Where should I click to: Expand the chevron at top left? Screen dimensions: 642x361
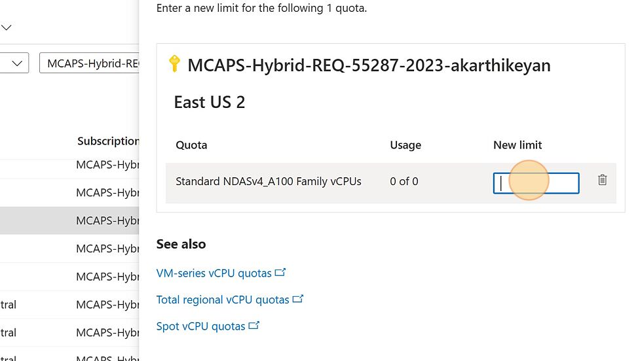pos(6,27)
